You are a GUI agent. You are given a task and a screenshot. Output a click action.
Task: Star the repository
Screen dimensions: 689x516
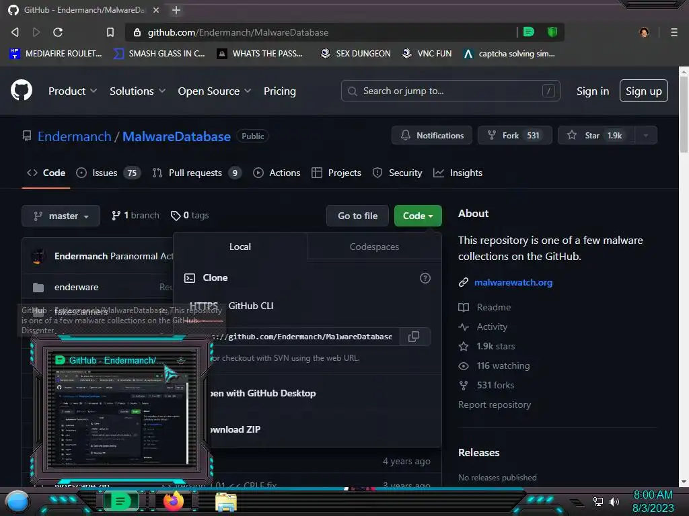(596, 135)
